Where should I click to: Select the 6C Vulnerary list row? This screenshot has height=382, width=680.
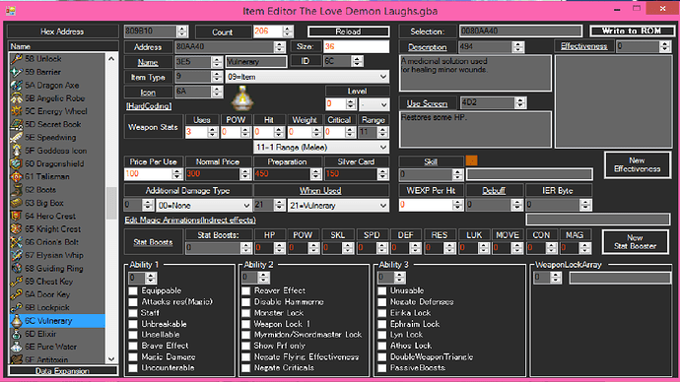pyautogui.click(x=57, y=321)
